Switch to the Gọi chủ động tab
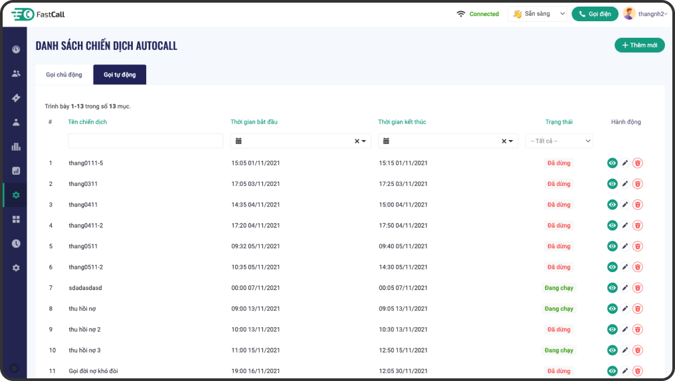675x381 pixels. point(64,75)
